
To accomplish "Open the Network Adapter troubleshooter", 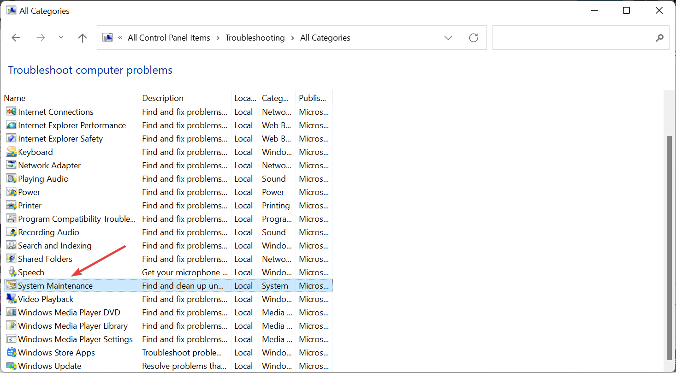I will coord(49,166).
